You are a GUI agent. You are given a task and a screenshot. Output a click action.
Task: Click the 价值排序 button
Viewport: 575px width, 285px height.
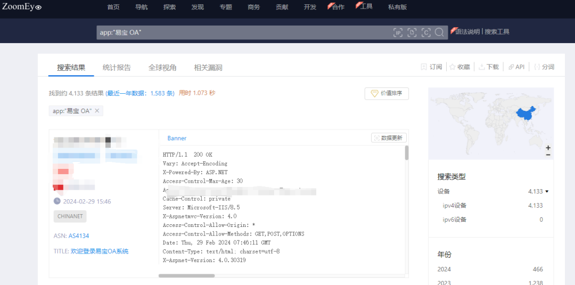coord(387,94)
